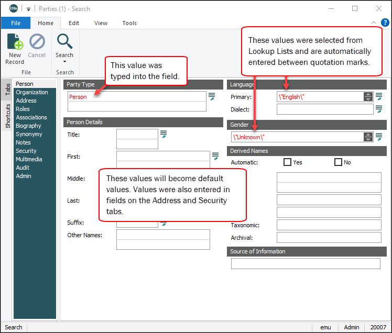Tick the Automatic No checkbox

point(338,162)
